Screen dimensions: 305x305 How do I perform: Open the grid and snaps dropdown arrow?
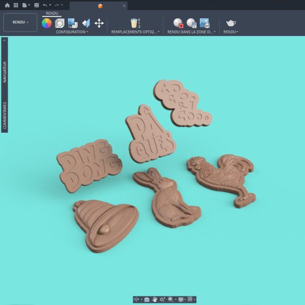coord(194,299)
